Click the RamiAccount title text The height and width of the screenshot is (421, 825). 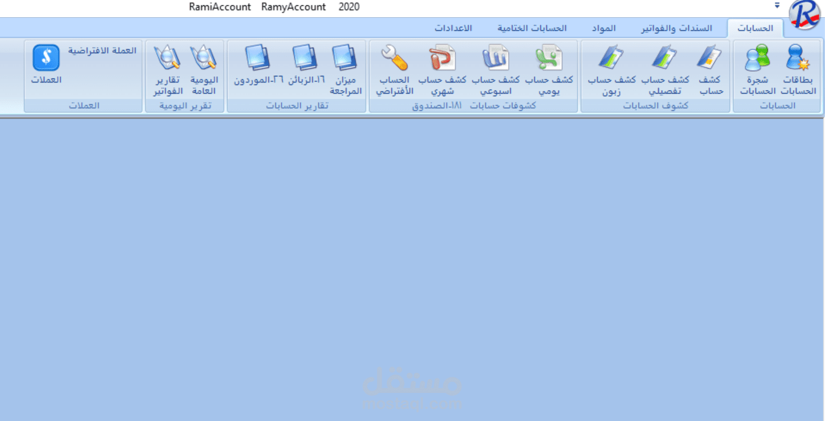click(220, 7)
